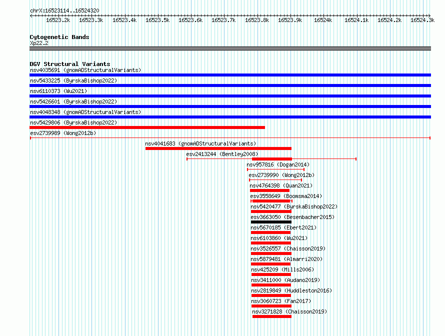Click the esv2739989 Wong2012b label
This screenshot has height=336, width=445.
[63, 133]
